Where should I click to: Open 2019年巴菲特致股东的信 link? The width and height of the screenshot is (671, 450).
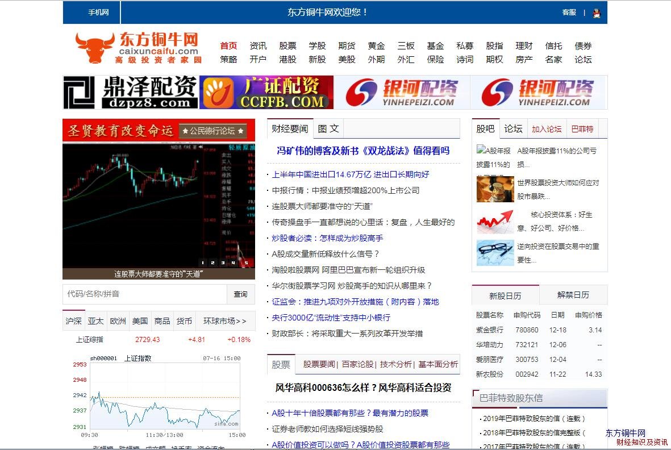tap(534, 419)
